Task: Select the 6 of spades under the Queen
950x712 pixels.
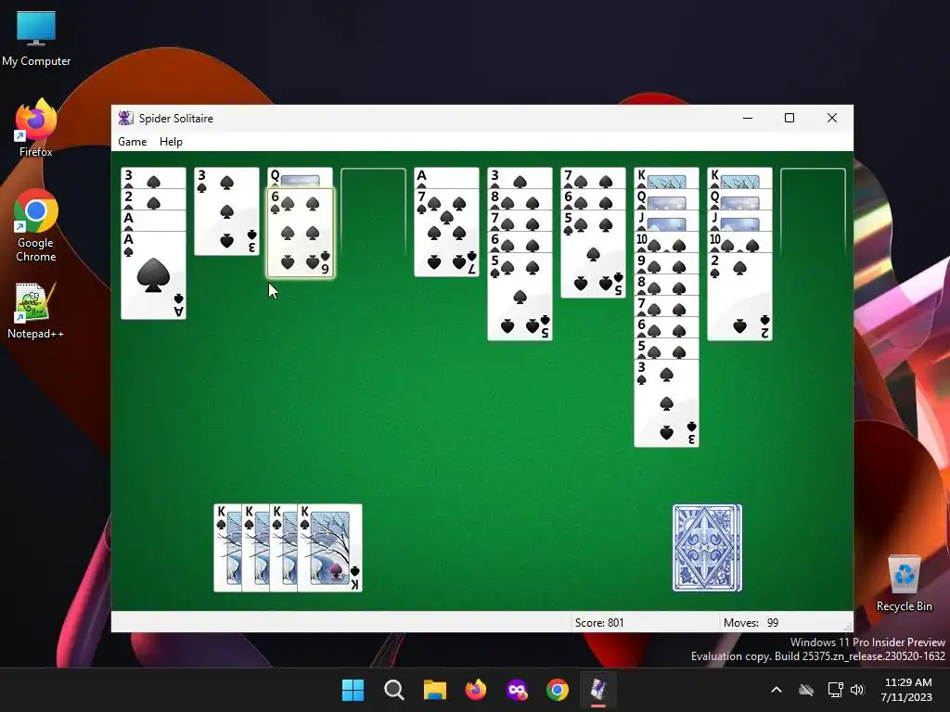Action: (x=301, y=233)
